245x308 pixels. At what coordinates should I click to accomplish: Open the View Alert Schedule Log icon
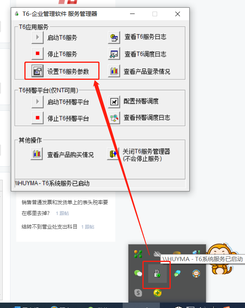tap(114, 118)
